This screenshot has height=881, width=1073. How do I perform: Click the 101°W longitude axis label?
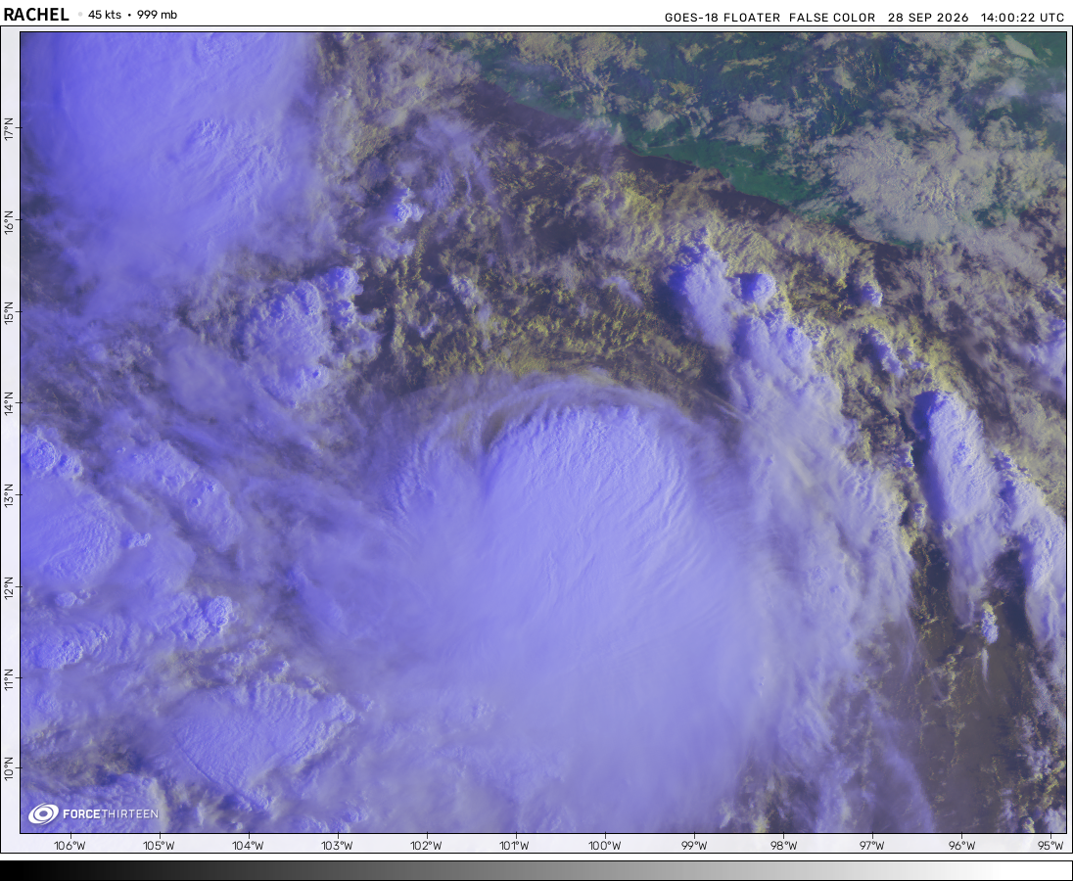[x=514, y=846]
